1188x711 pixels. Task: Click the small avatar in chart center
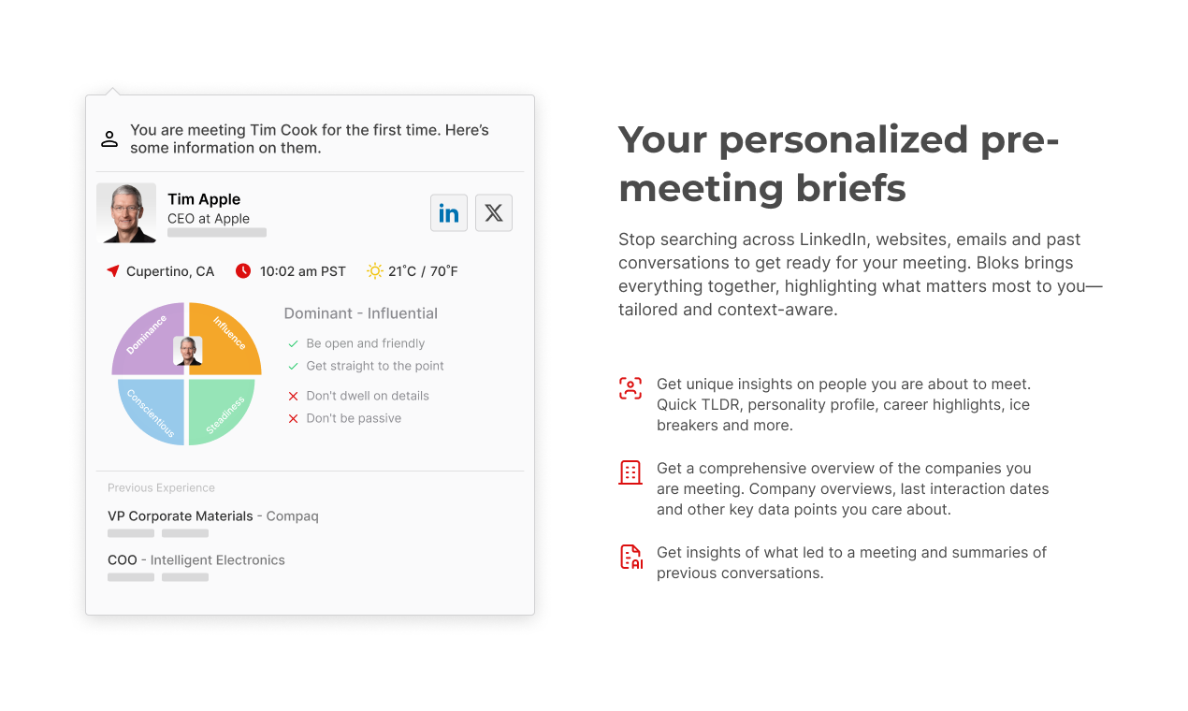[188, 351]
